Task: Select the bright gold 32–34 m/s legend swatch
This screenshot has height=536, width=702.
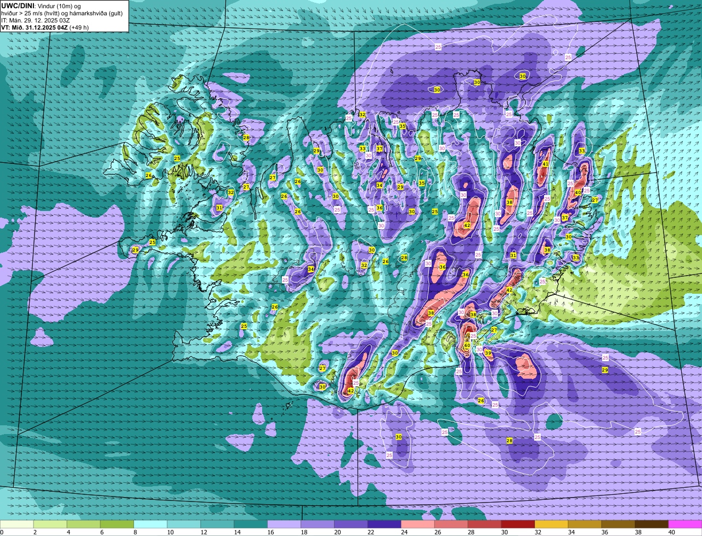Action: pos(552,524)
